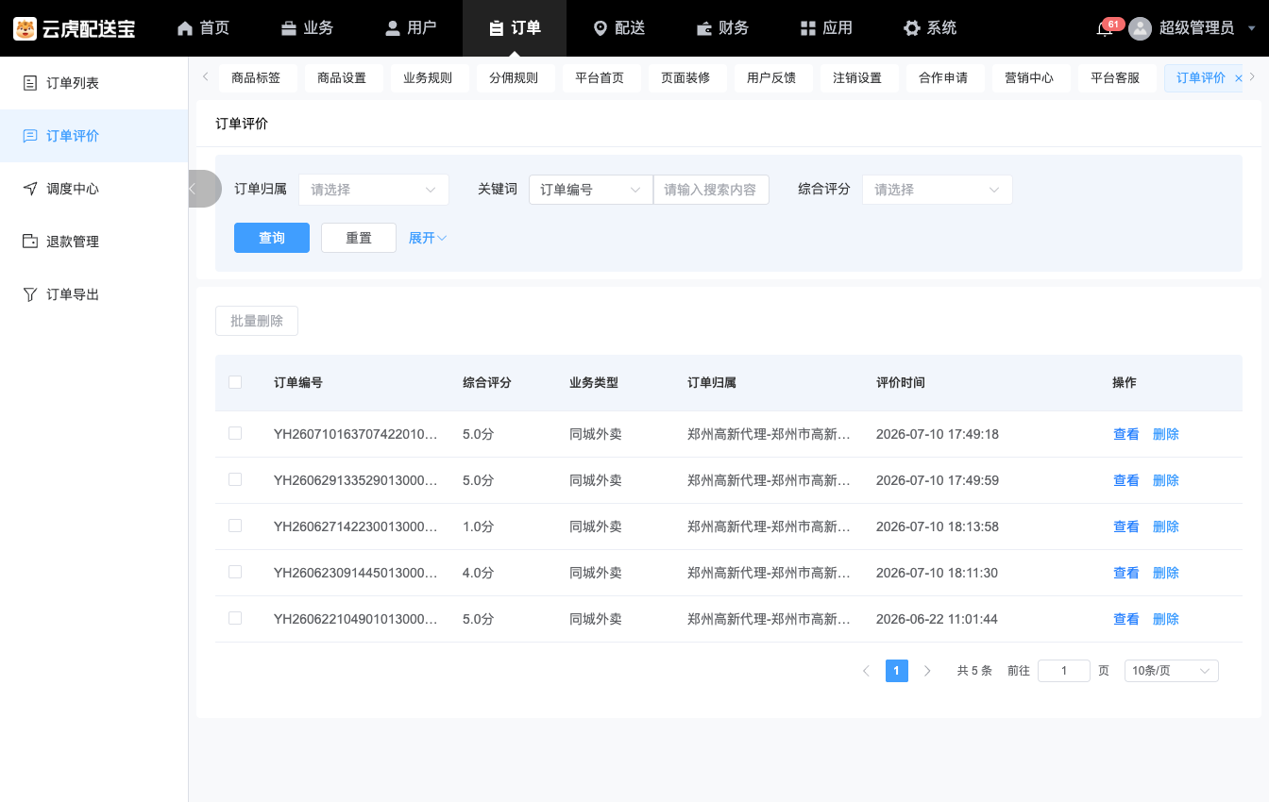The height and width of the screenshot is (802, 1269).
Task: Click the 重置 reset button
Action: [359, 238]
